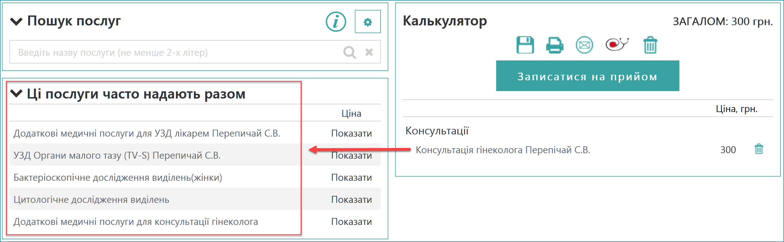Click ЗАГАЛОМ: 300 грн. total
784x242 pixels.
click(x=722, y=22)
